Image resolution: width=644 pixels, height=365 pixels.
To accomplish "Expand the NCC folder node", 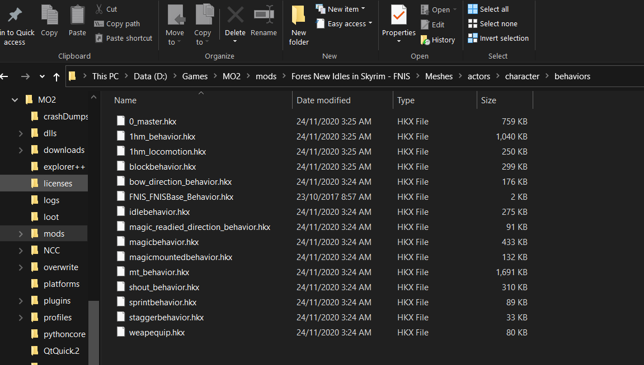I will click(x=21, y=250).
